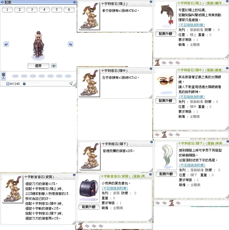
Task: Click the 十字斬首者石(披肩) stone image
Action: pos(13,189)
